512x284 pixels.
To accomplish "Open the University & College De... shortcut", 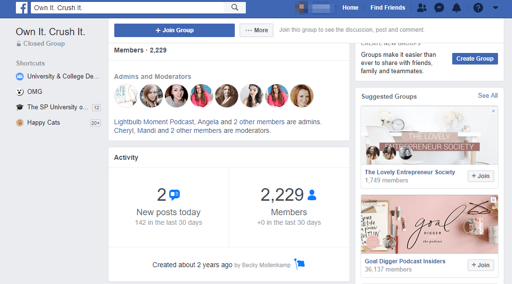I will [x=63, y=77].
